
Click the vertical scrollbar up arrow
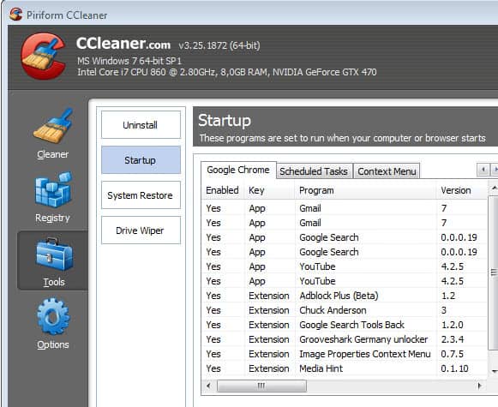(494, 189)
